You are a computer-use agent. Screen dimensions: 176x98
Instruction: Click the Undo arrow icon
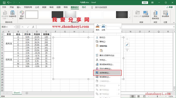click(x=8, y=3)
